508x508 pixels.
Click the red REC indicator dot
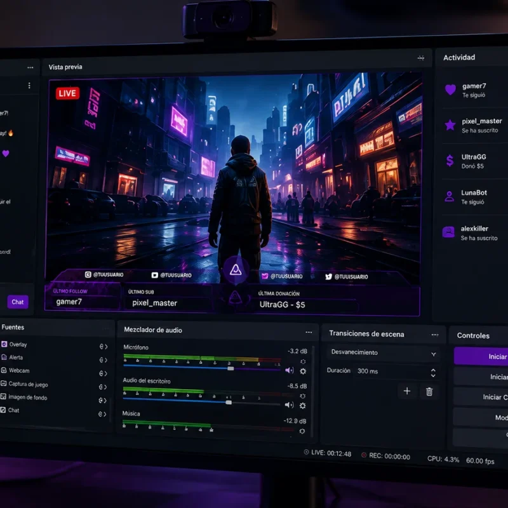[x=364, y=455]
